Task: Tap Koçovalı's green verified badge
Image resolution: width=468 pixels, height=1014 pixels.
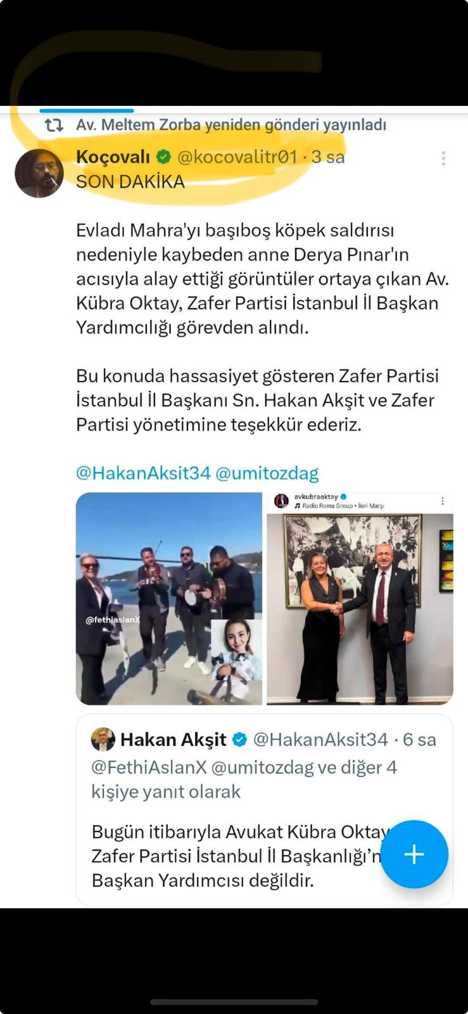Action: (164, 157)
